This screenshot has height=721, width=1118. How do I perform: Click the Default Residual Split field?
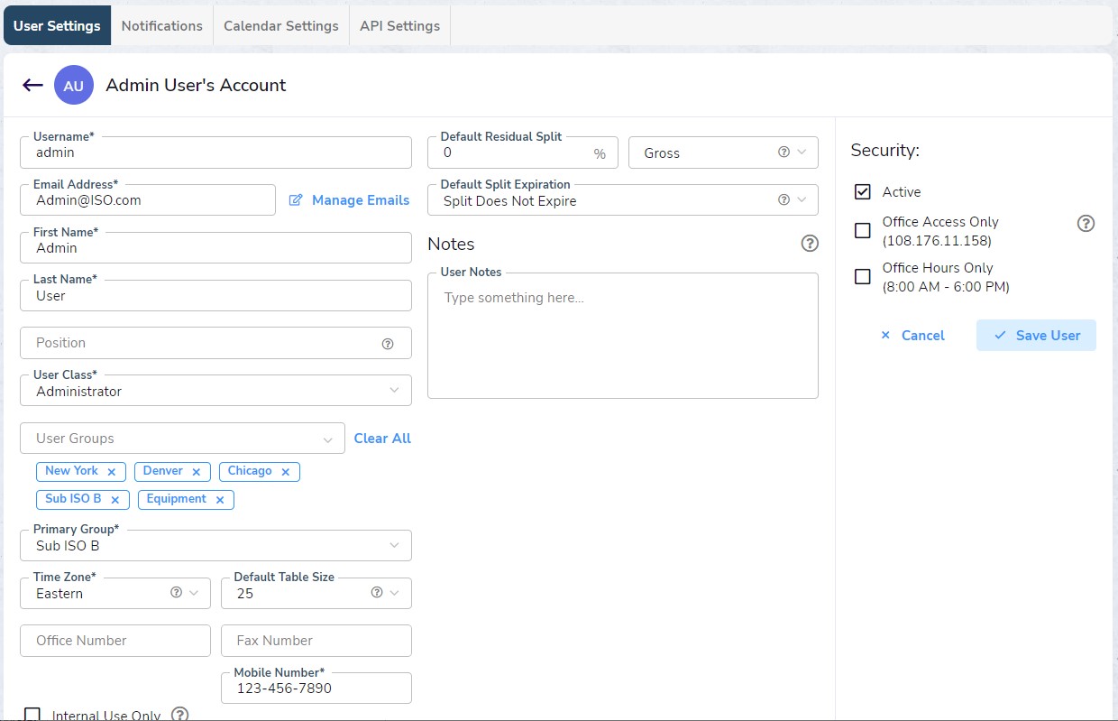pyautogui.click(x=523, y=153)
